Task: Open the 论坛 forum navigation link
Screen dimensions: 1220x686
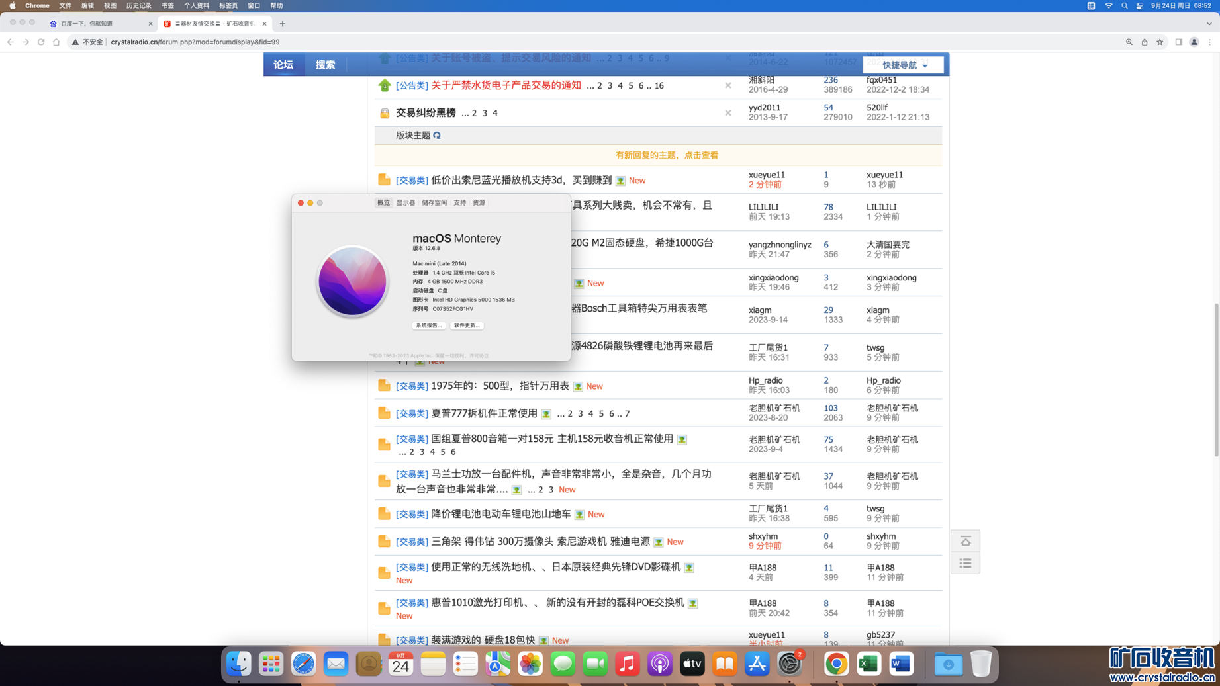Action: (x=283, y=64)
